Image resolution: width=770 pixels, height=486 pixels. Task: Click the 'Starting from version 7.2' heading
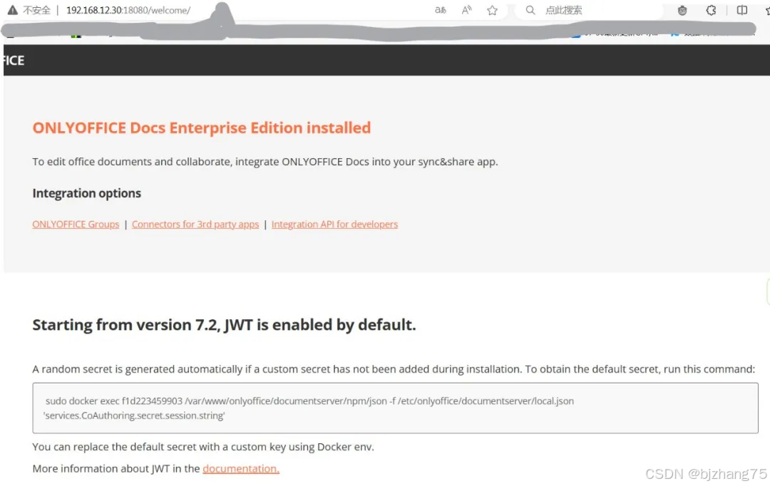pyautogui.click(x=224, y=324)
